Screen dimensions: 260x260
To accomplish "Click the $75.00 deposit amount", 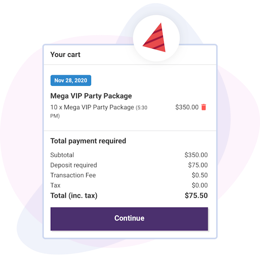I will click(198, 165).
